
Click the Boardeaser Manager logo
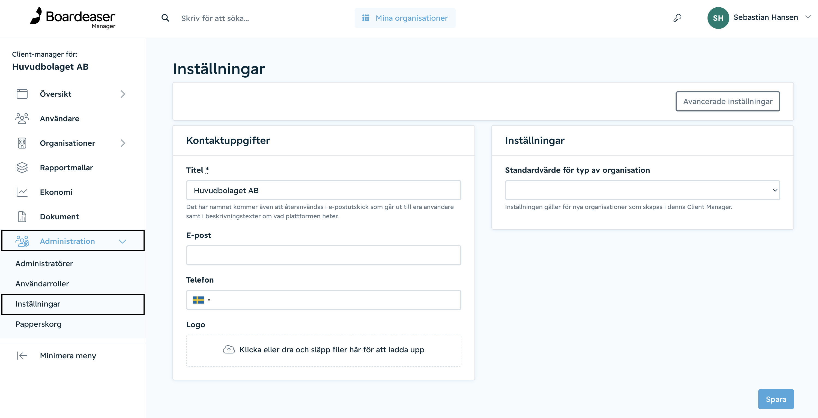pyautogui.click(x=73, y=18)
